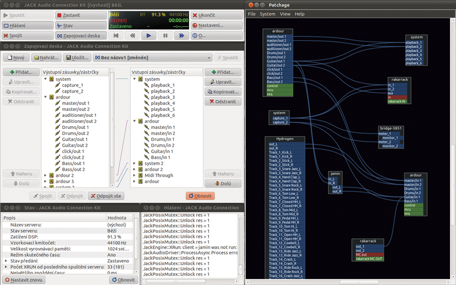Image resolution: width=456 pixels, height=285 pixels.
Task: Click the Popis column header
Action: click(x=54, y=218)
